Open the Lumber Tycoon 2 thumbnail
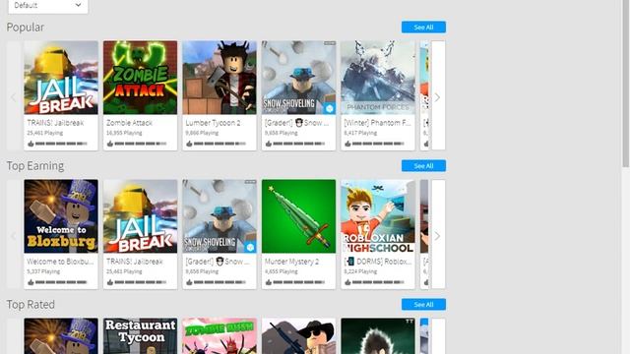Screen dimensions: 630x354 [220, 78]
